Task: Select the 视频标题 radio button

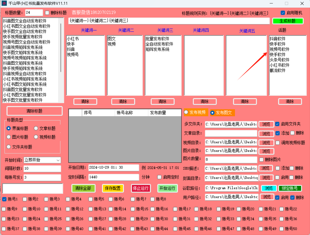Action: tap(36, 137)
